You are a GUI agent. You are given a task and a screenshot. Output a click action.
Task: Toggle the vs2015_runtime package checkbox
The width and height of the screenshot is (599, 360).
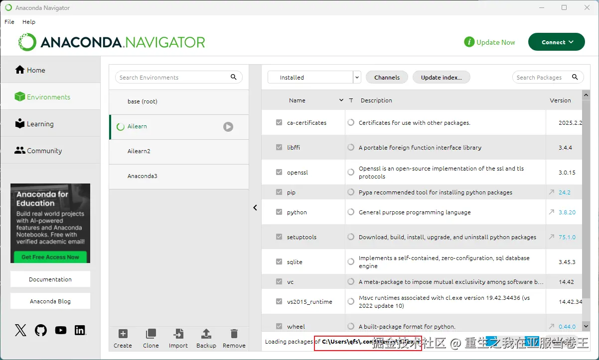(279, 301)
